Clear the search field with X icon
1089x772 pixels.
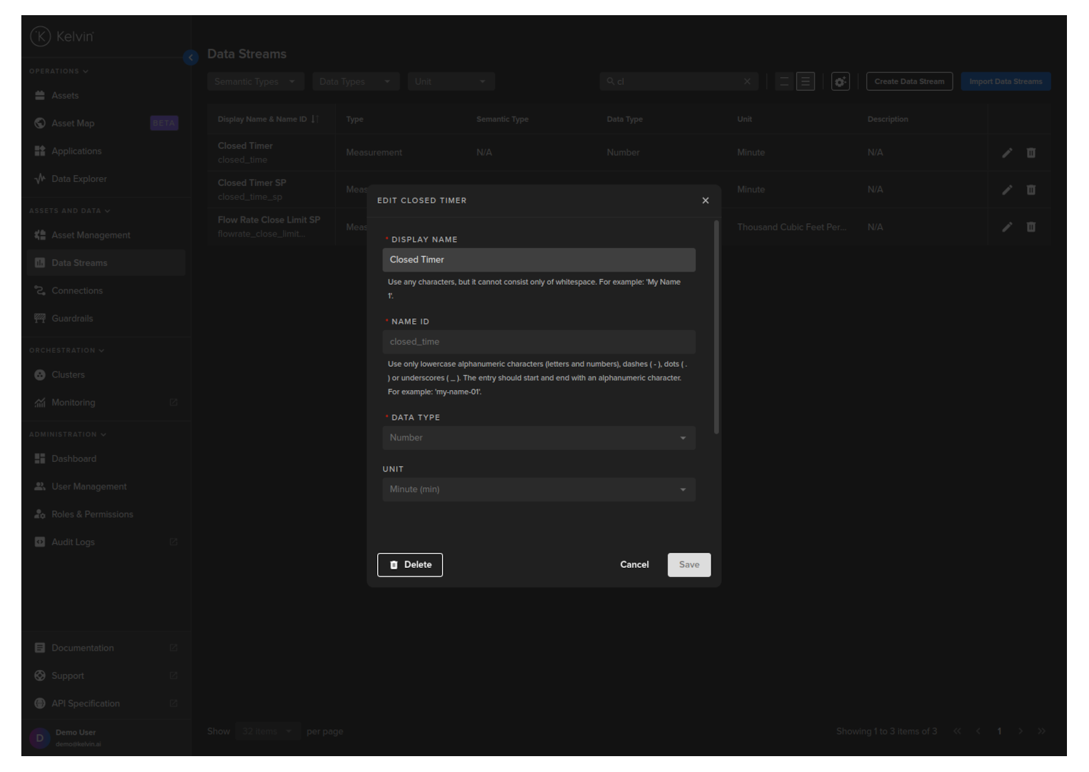tap(747, 81)
